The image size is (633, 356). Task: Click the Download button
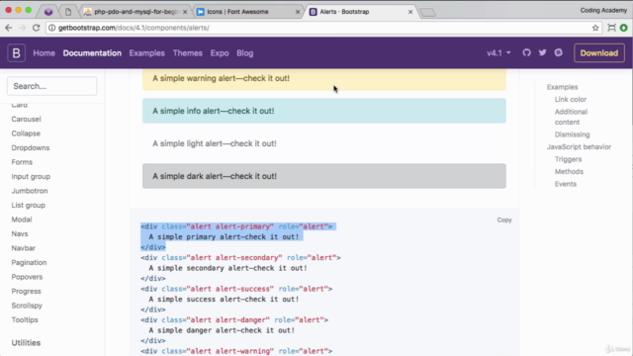tap(599, 52)
